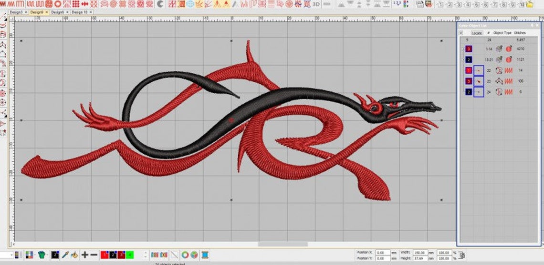The height and width of the screenshot is (265, 544).
Task: Click the resequence 123 arrows icon
Action: point(397,4)
